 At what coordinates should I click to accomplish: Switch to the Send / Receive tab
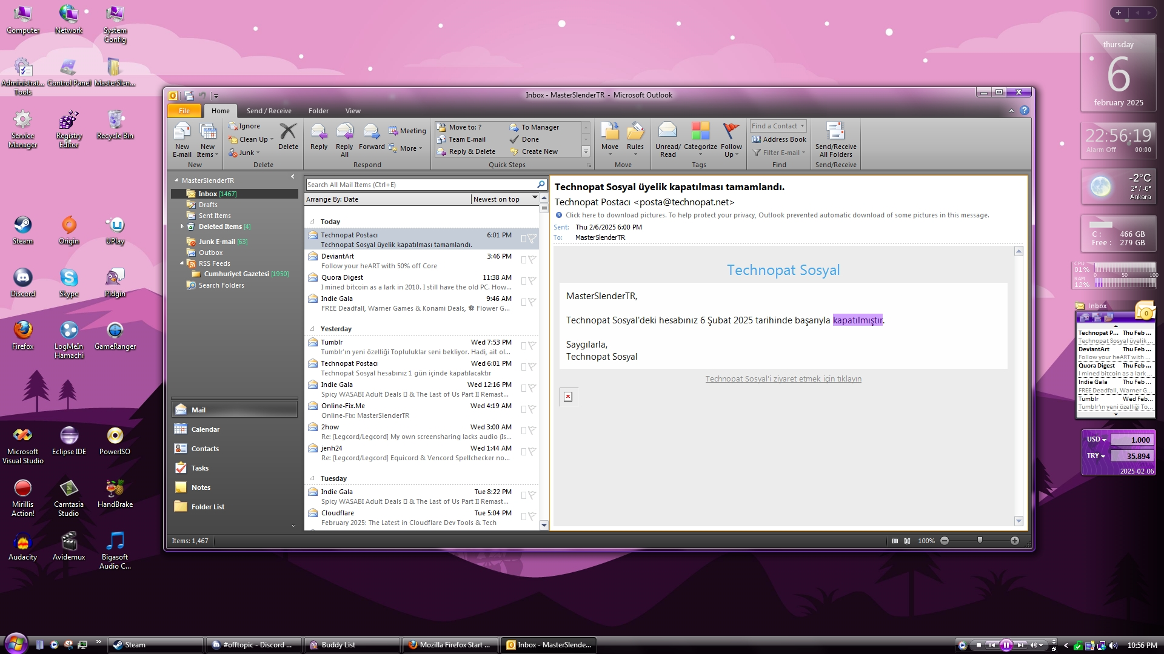point(269,111)
